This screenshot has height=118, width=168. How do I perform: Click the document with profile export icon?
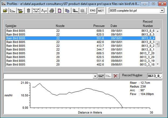pyautogui.click(x=75, y=10)
